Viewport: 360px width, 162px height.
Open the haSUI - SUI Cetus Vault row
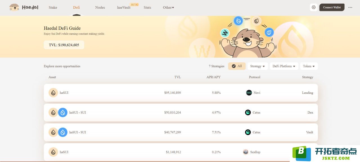(x=181, y=132)
